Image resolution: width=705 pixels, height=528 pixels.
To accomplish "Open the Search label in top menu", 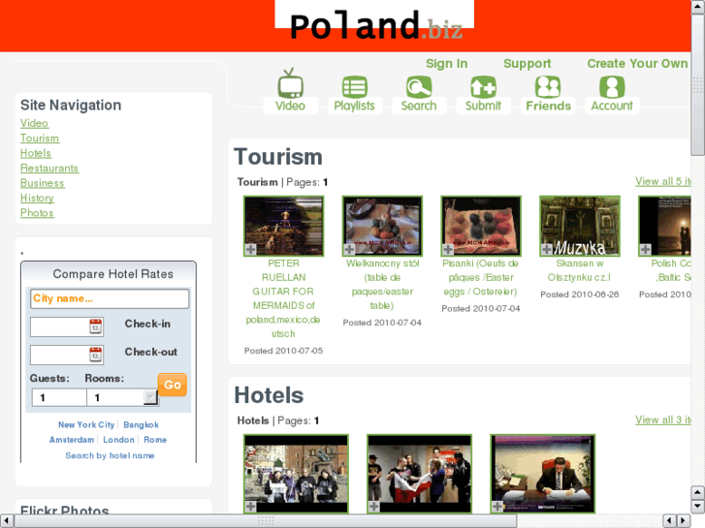I will click(x=419, y=106).
